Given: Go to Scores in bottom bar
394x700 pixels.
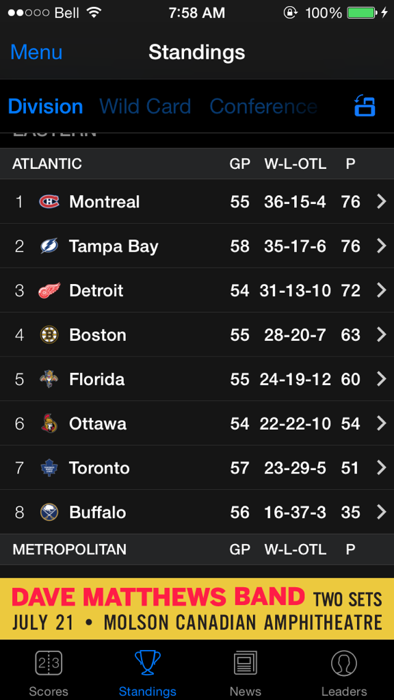Looking at the screenshot, I should point(49,674).
